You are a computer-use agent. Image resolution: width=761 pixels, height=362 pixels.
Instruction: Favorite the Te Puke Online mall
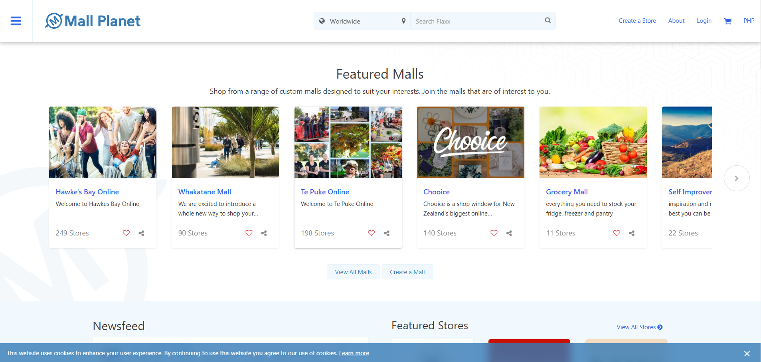371,233
